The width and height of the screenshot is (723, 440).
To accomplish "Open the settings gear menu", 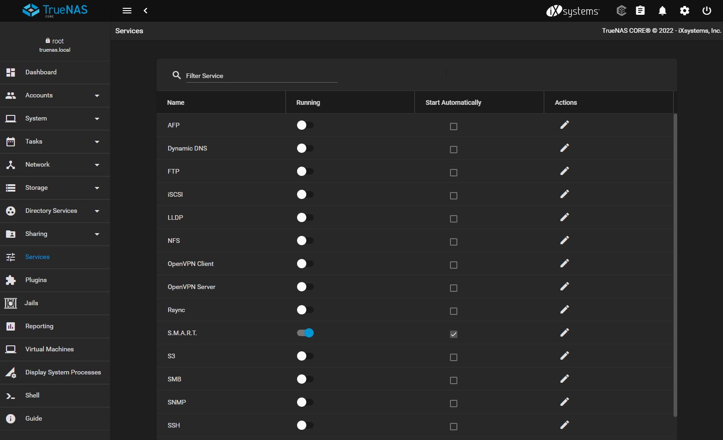I will [684, 11].
